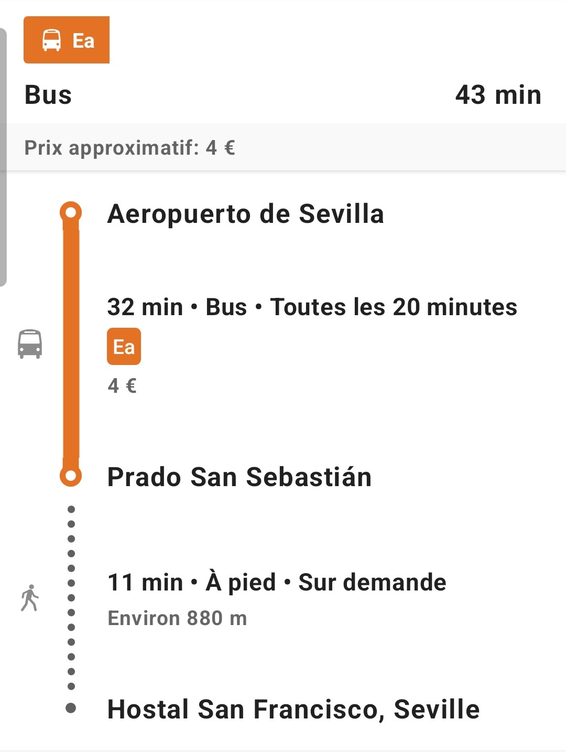566x752 pixels.
Task: Click the Prado San Sebastián stop circle marker
Action: click(x=71, y=476)
